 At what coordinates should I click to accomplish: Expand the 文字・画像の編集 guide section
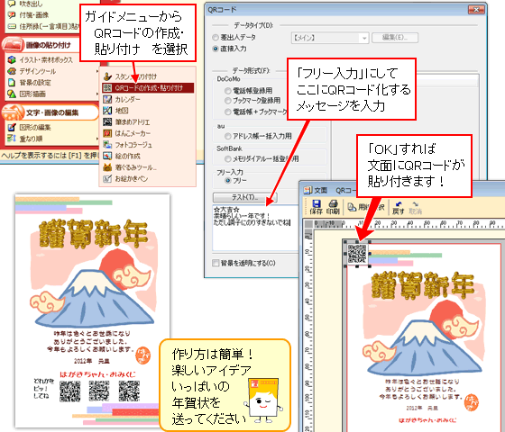(x=50, y=112)
